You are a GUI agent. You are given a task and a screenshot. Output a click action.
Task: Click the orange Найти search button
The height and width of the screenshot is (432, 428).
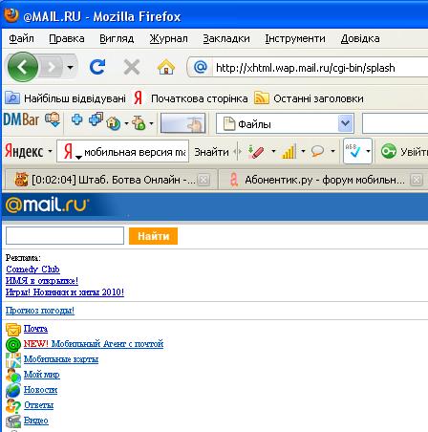pos(153,236)
